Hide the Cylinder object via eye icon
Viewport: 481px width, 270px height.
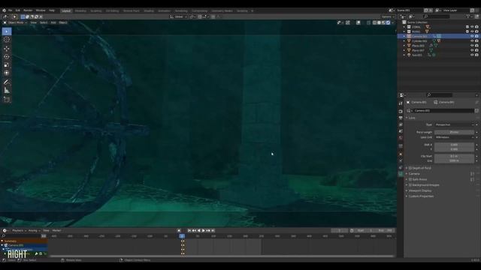(x=472, y=40)
